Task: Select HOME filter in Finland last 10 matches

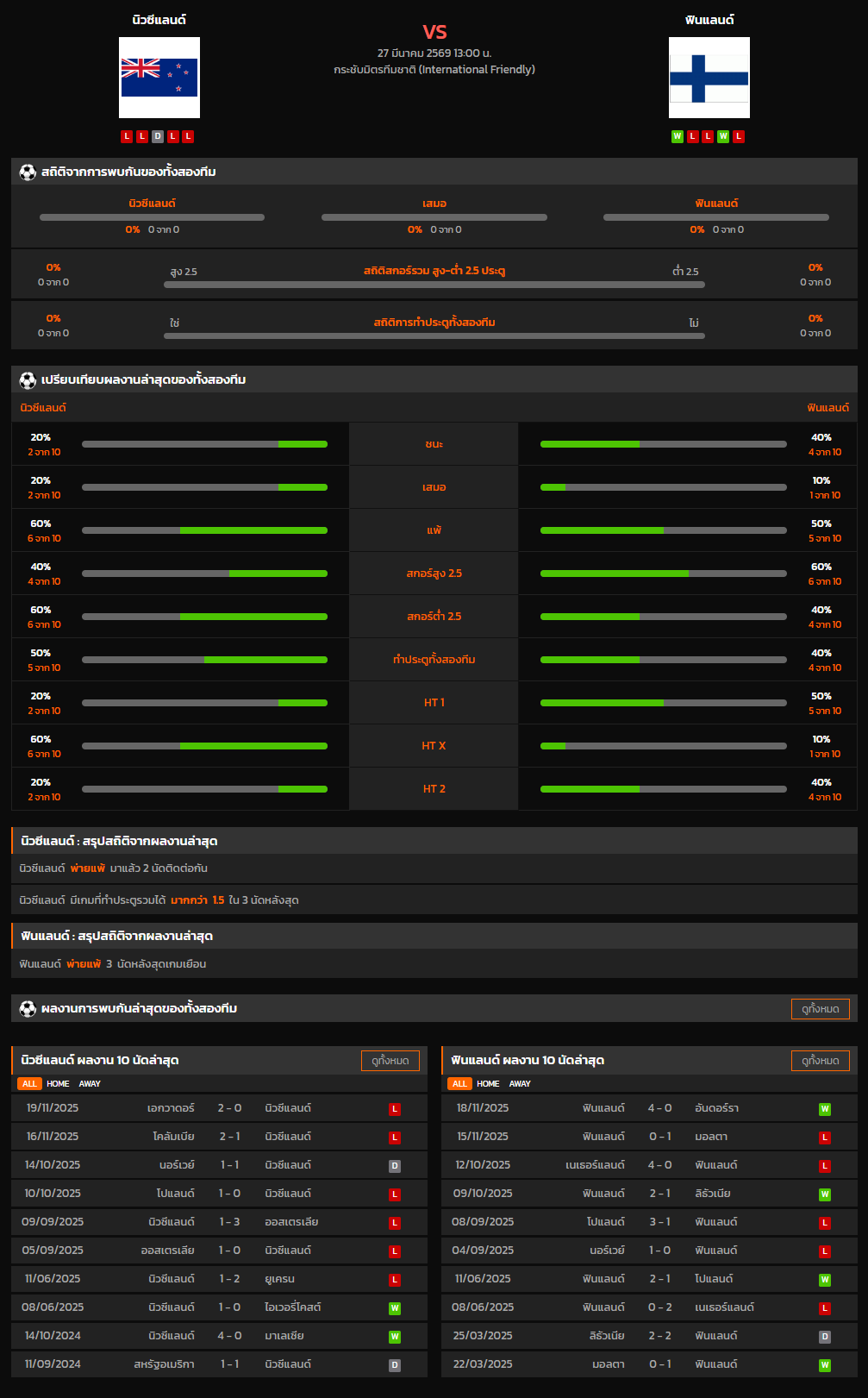Action: point(488,1084)
